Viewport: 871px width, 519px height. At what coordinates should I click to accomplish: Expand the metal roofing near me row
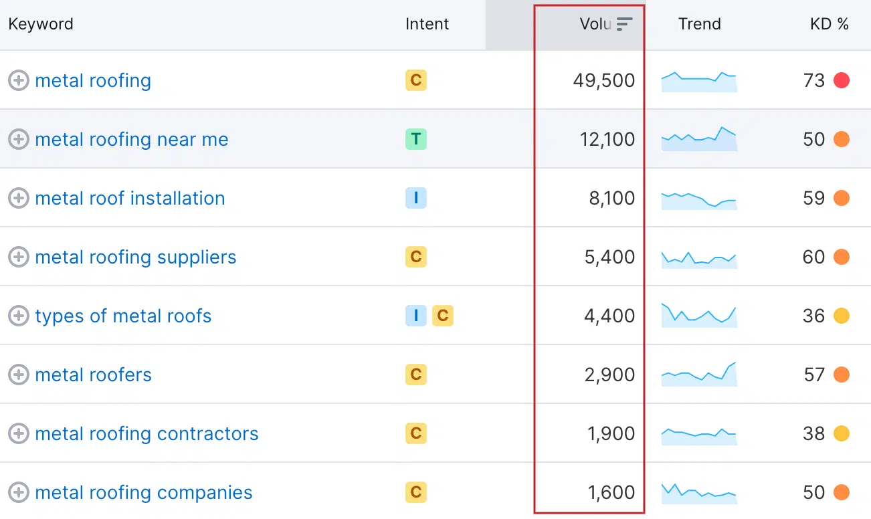coord(18,140)
